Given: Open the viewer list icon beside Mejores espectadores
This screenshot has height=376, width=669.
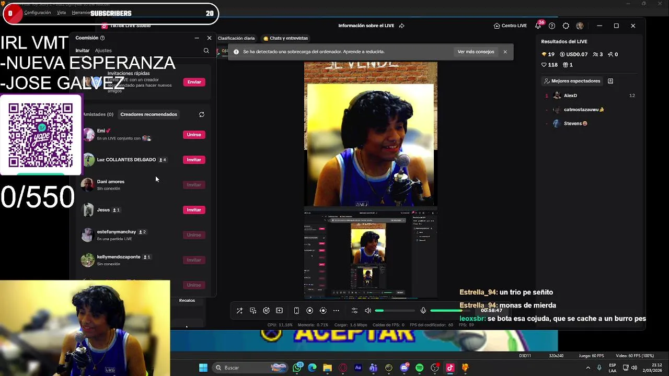Looking at the screenshot, I should coord(610,81).
